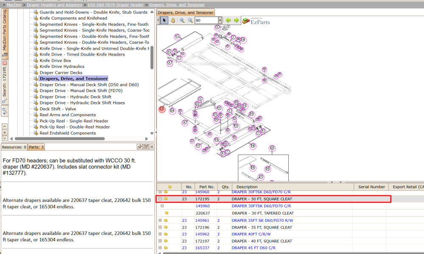Switch to the Parts: 3 tab
Screen dimensions: 424x254
coord(36,147)
